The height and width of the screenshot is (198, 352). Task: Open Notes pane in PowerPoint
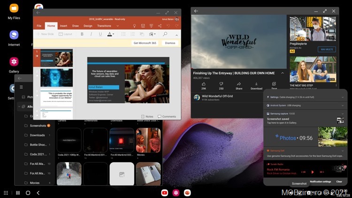tap(147, 116)
